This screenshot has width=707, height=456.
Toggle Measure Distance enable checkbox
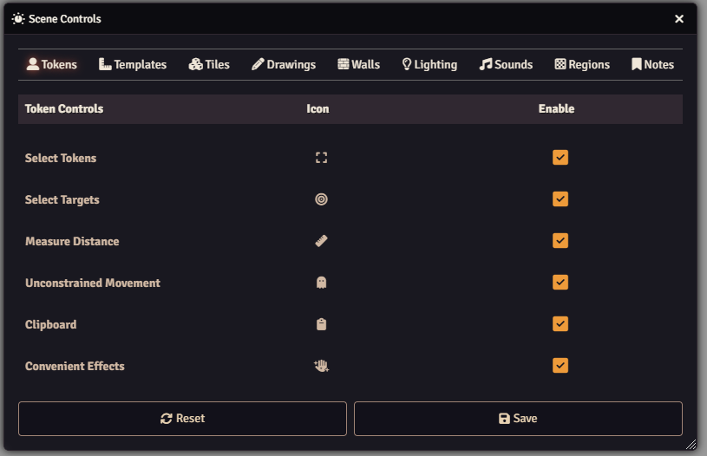coord(560,241)
